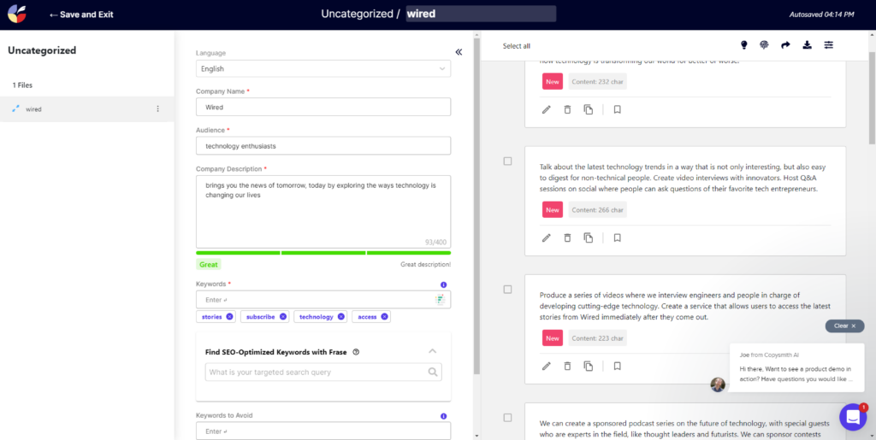Screen dimensions: 876x440
Task: Collapse the form panel with double chevron
Action: point(459,52)
